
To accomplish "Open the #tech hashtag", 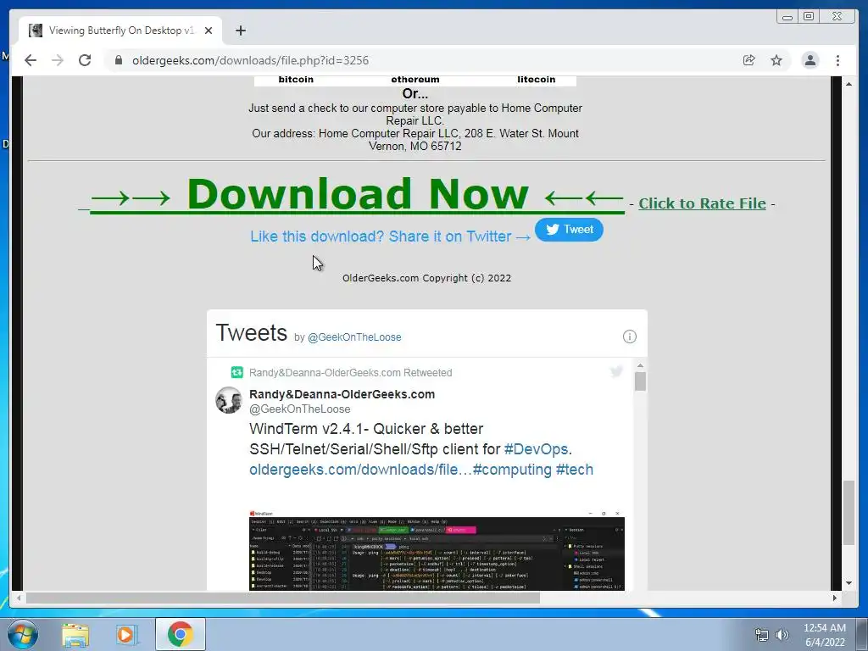I will 574,470.
